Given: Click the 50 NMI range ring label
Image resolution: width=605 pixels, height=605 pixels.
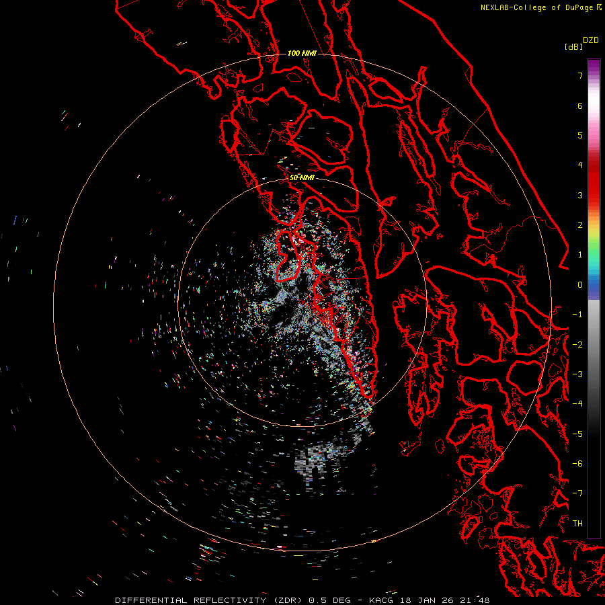Looking at the screenshot, I should coord(302,177).
